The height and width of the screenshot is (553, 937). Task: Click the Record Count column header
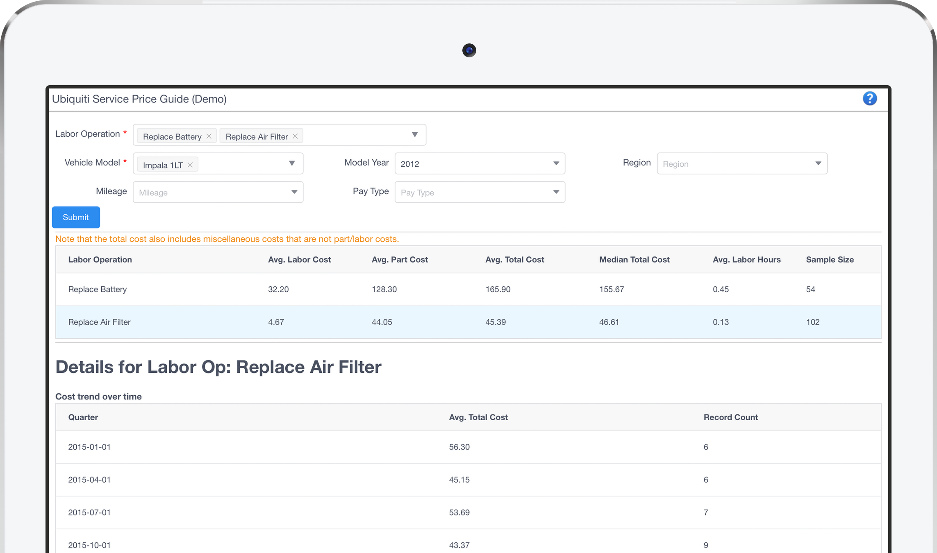tap(730, 417)
